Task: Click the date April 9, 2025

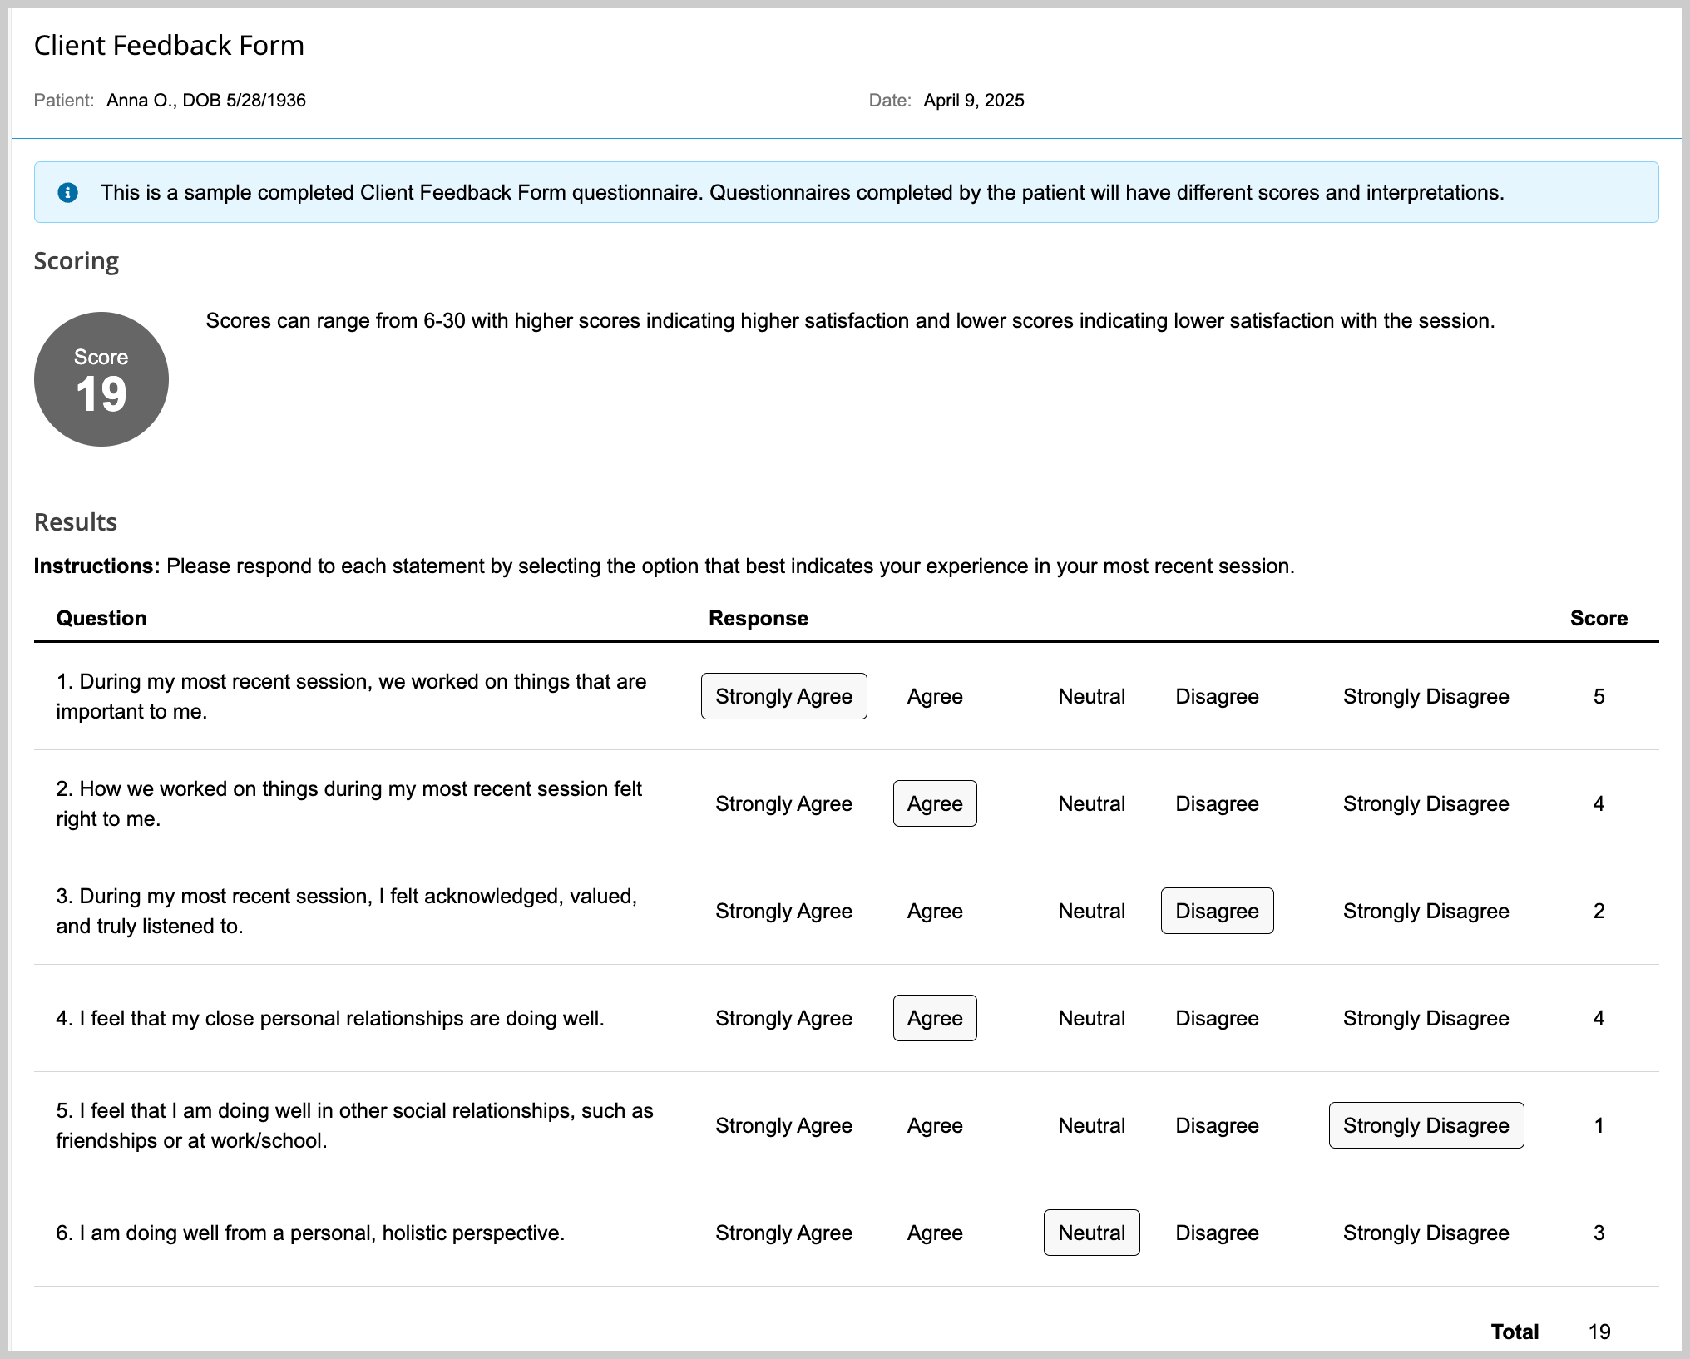Action: tap(974, 100)
